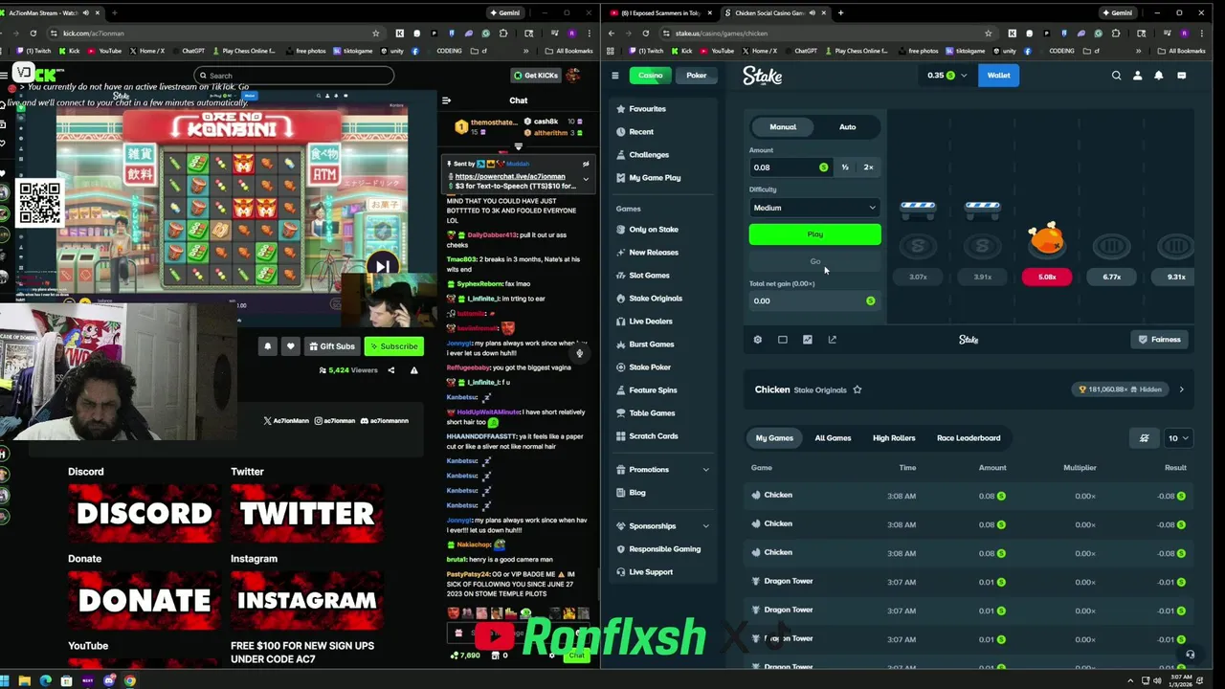1225x689 pixels.
Task: Click the 6.77x multiplier tile
Action: [x=1111, y=277]
